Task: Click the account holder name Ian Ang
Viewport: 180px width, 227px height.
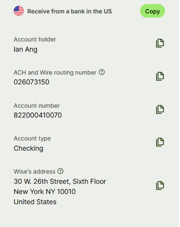Action: 25,49
